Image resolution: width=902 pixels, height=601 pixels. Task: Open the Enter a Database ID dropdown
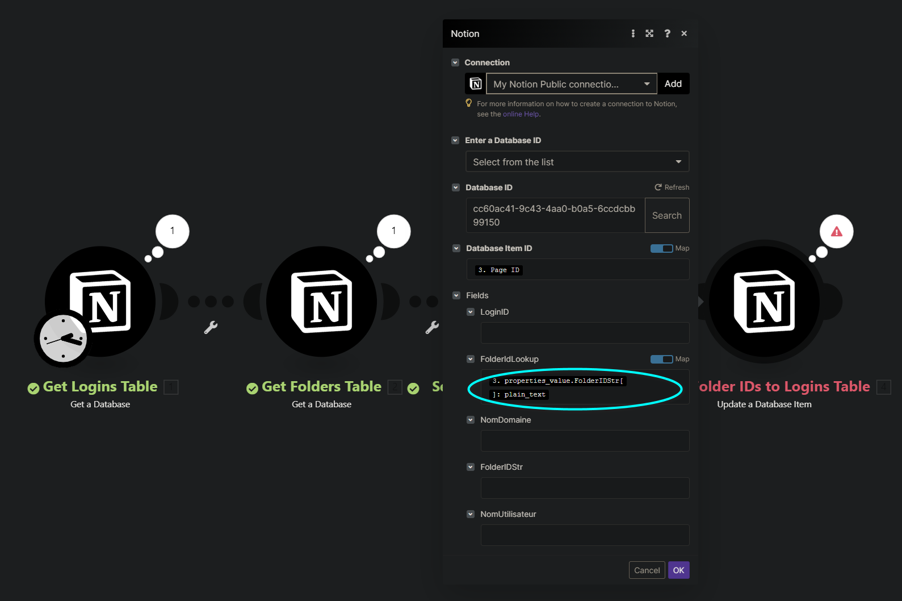point(577,162)
